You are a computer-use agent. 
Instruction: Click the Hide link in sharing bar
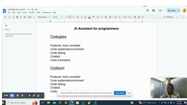[129, 93]
